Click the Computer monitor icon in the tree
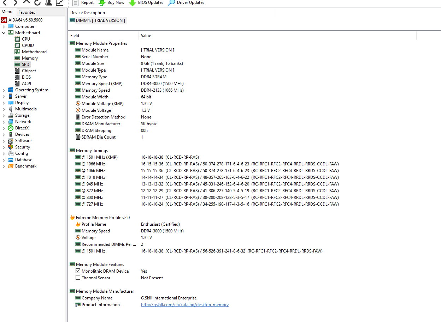 point(11,26)
